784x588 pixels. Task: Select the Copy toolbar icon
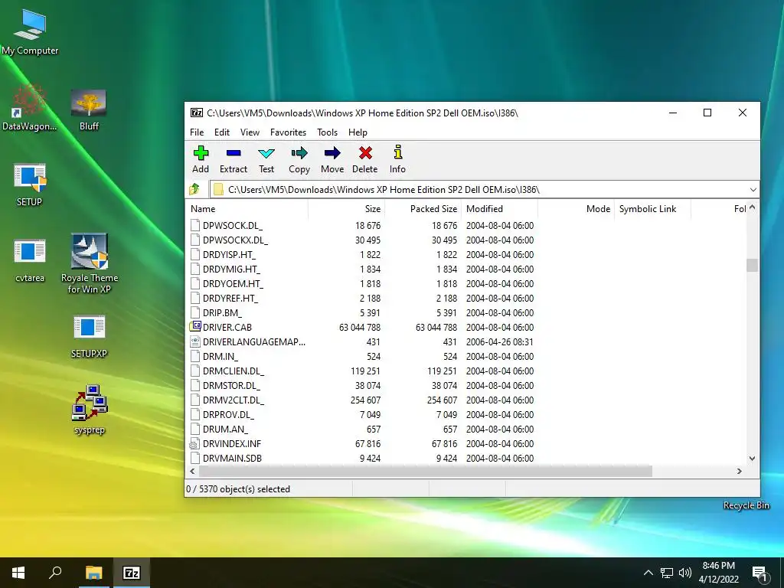tap(299, 159)
